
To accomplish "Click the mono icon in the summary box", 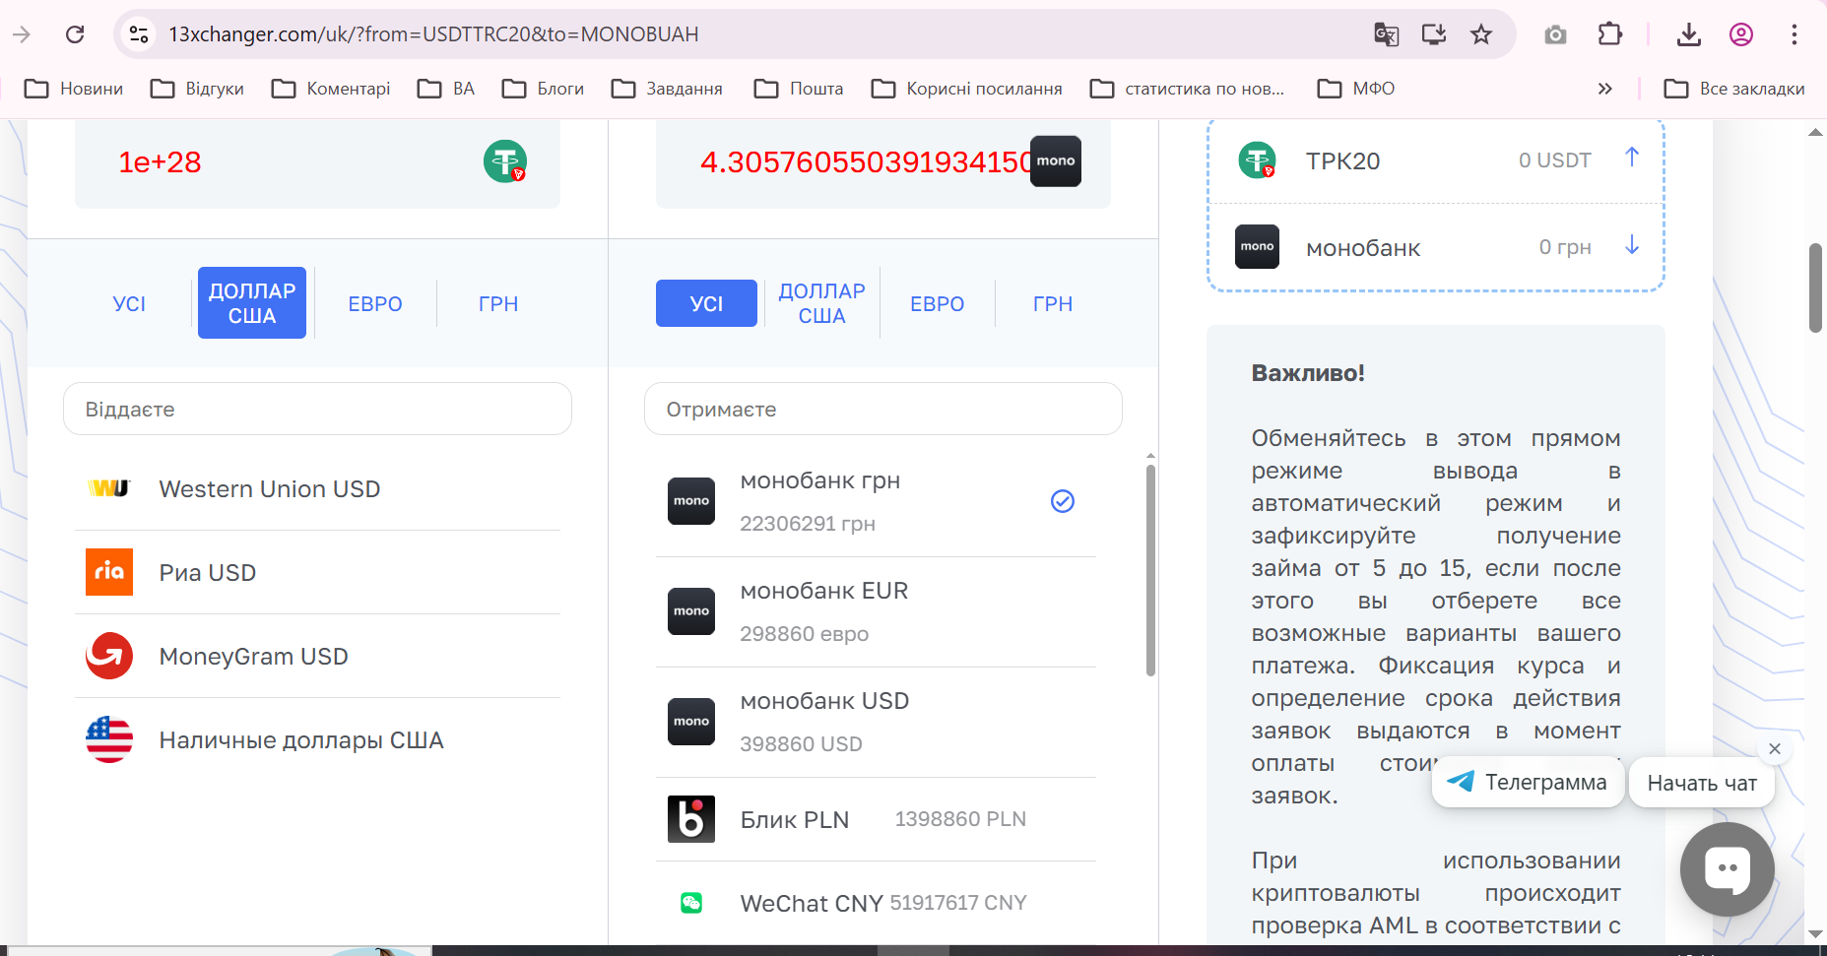I will 1258,247.
